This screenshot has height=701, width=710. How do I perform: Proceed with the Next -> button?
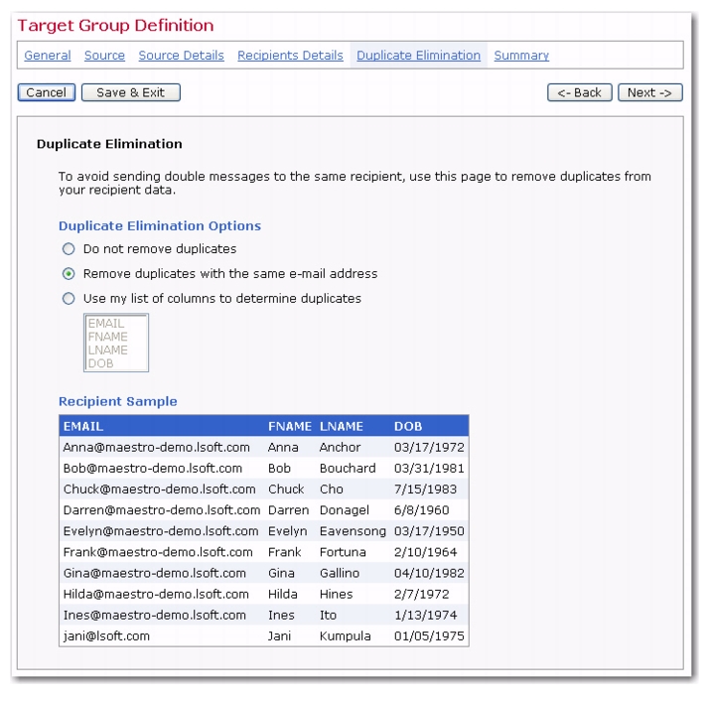(x=649, y=92)
